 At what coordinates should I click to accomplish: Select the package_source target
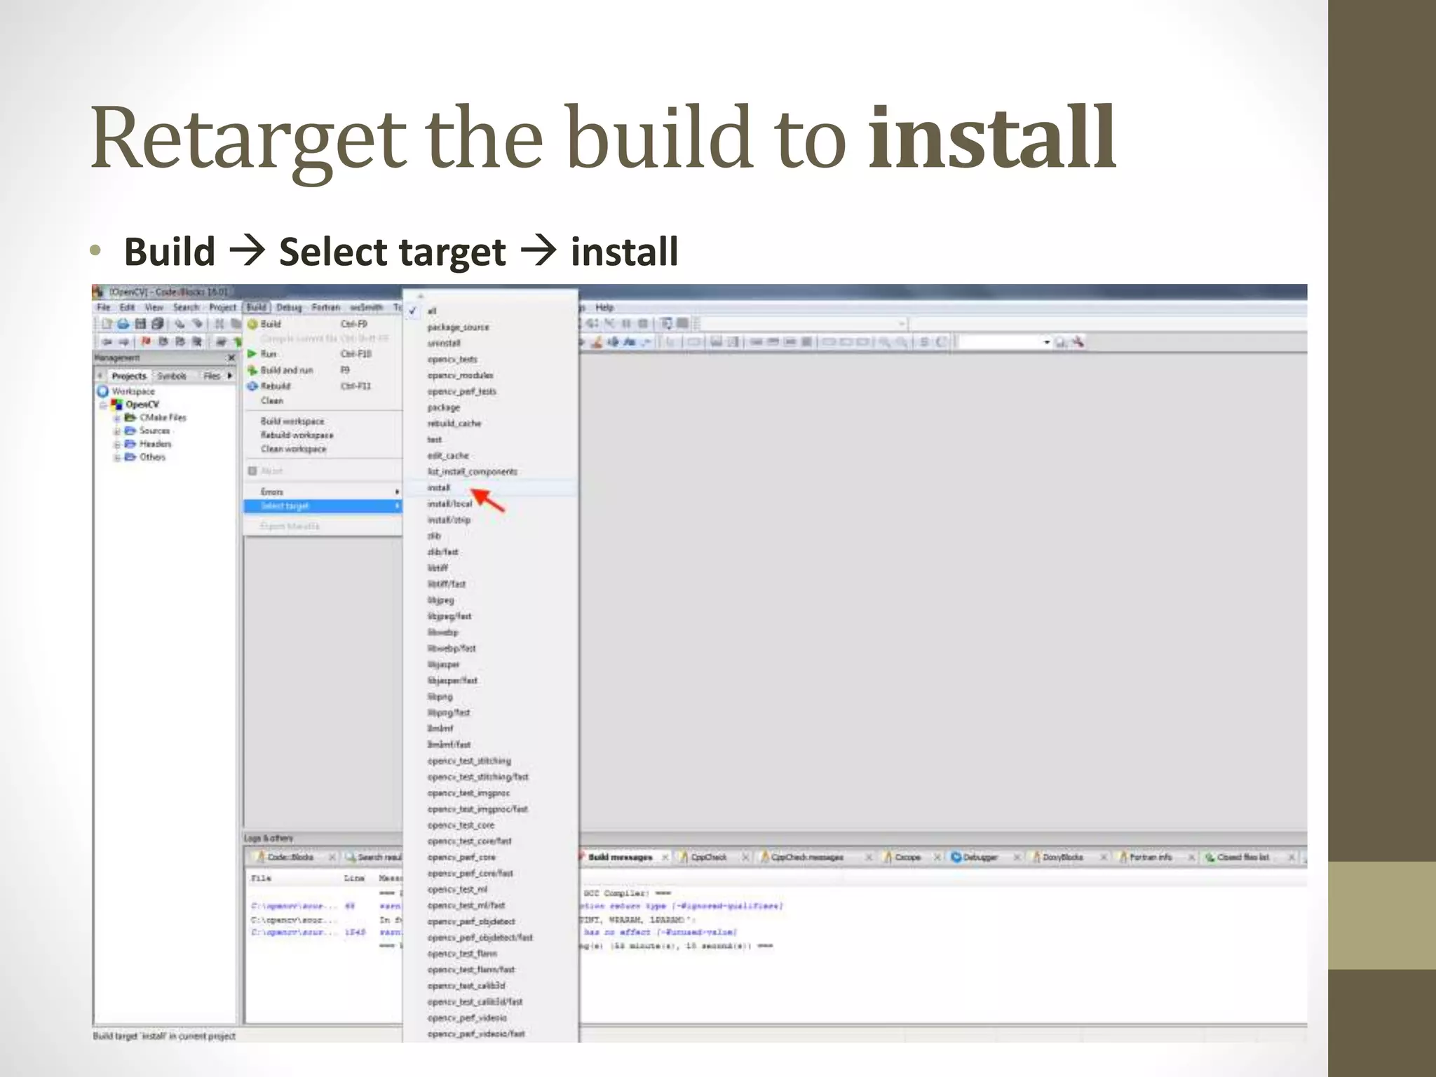coord(491,327)
